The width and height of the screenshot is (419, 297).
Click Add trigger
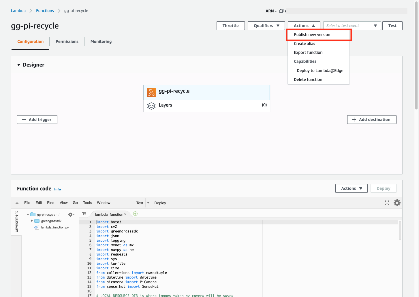click(37, 120)
